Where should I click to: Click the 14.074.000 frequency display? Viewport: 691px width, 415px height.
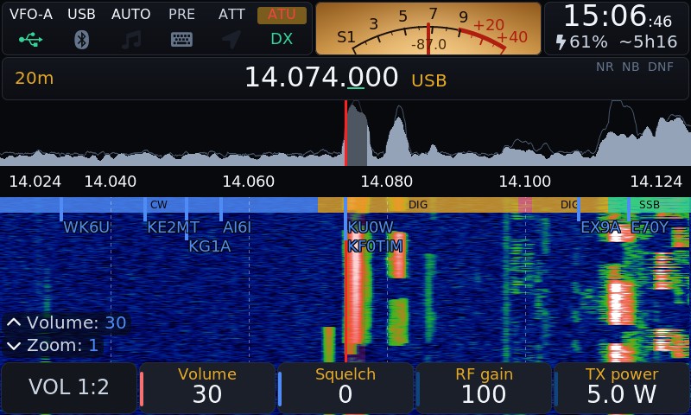coord(321,78)
